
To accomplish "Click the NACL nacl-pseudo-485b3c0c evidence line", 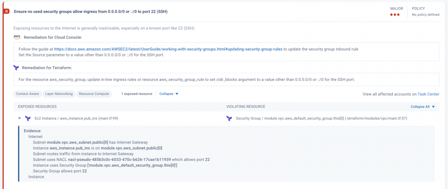I will tap(122, 159).
